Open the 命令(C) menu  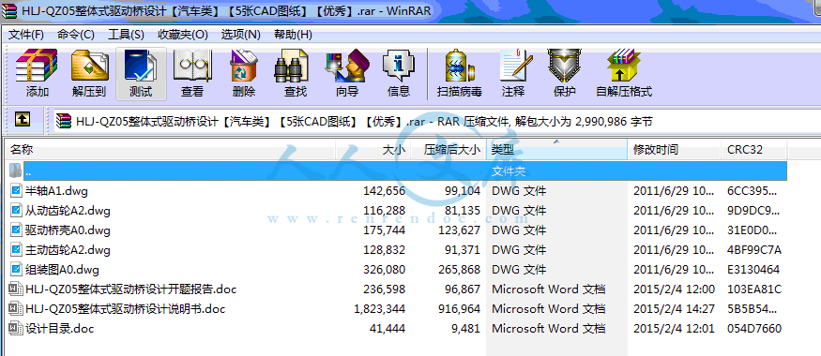click(x=75, y=35)
